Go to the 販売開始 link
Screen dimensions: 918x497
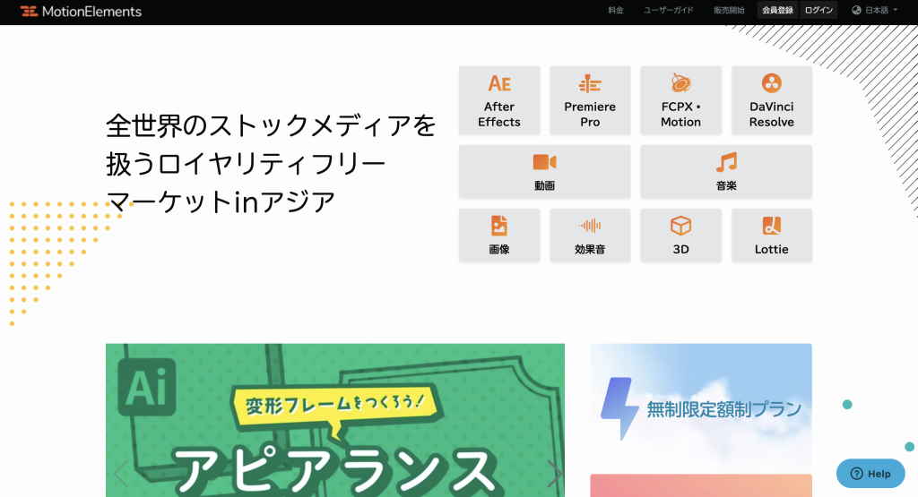coord(728,11)
